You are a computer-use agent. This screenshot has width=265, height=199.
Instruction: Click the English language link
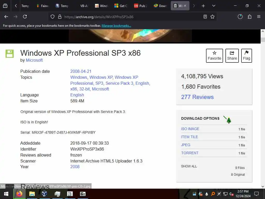(x=77, y=95)
